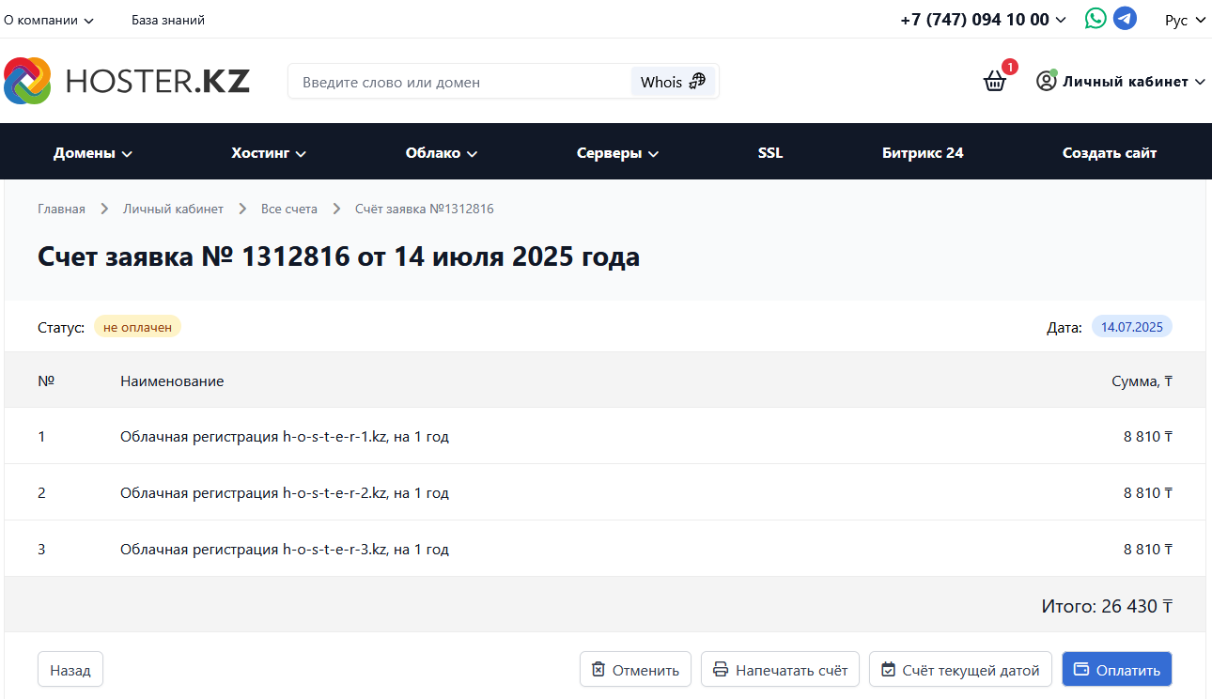Viewport: 1212px width, 699px height.
Task: Expand the Хостинг dropdown
Action: 269,153
